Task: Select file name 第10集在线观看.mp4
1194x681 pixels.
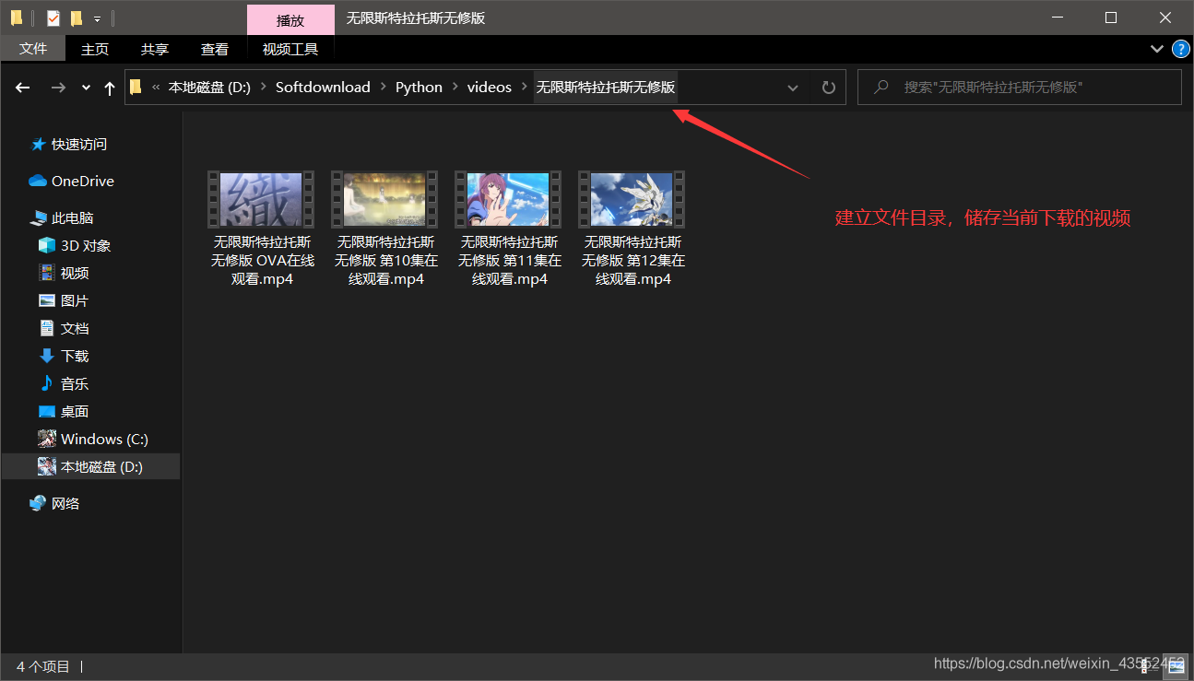Action: pyautogui.click(x=386, y=260)
